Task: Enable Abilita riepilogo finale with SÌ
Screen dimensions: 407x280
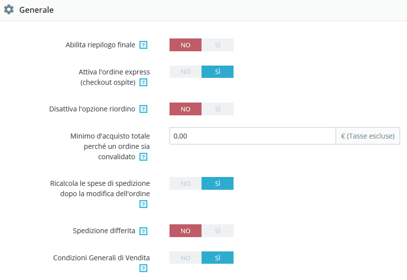Action: pyautogui.click(x=217, y=45)
